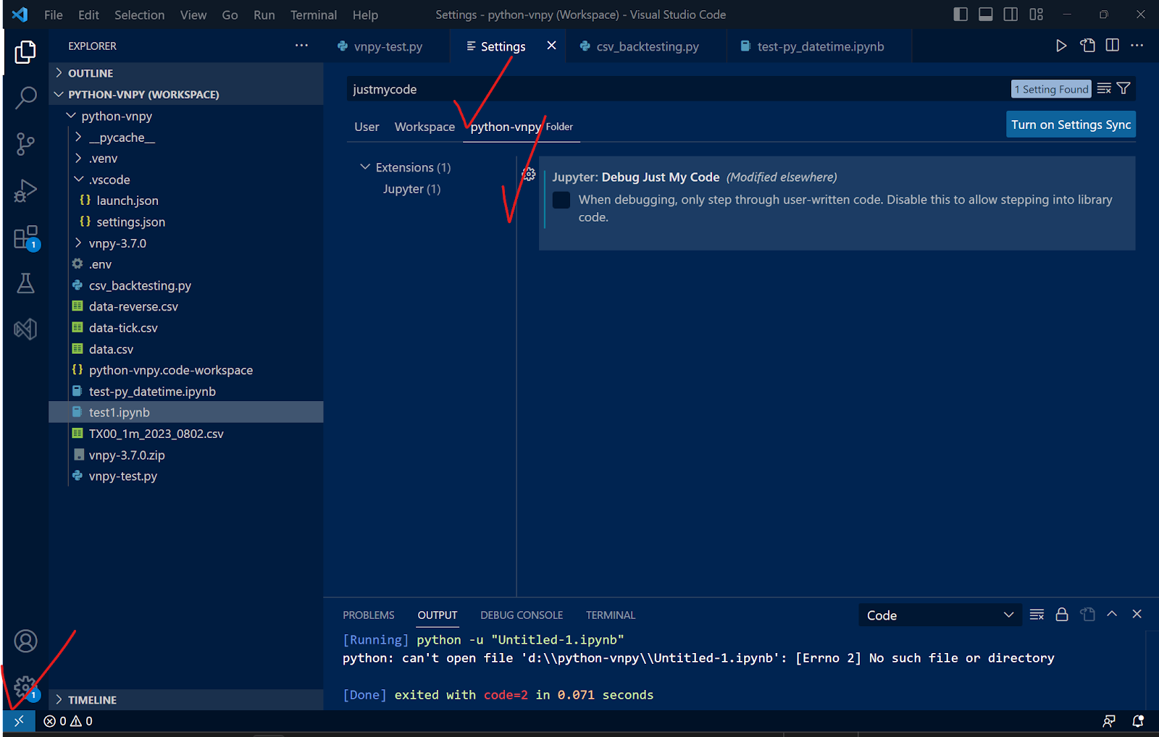
Task: Toggle primary side bar visibility
Action: [x=961, y=14]
